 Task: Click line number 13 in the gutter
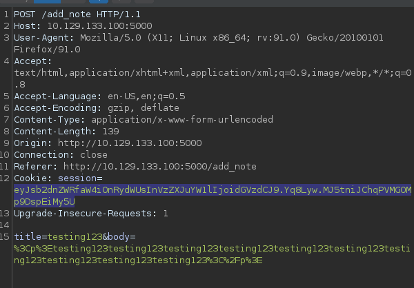pos(6,214)
